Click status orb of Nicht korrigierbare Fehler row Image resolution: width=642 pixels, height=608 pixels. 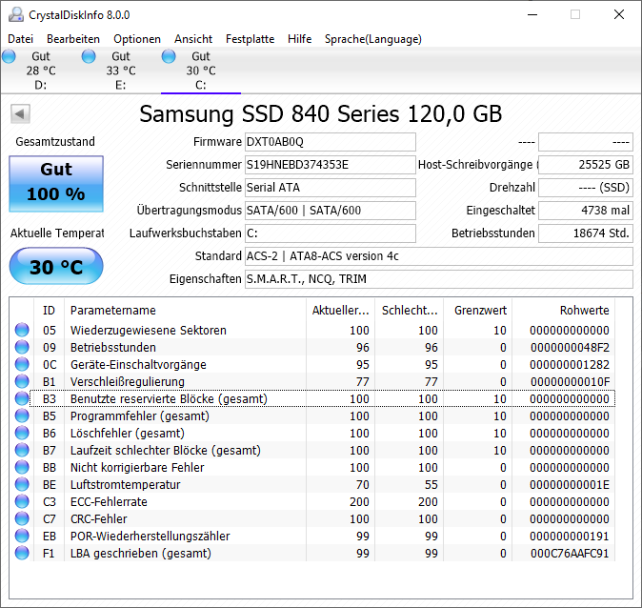(x=22, y=468)
